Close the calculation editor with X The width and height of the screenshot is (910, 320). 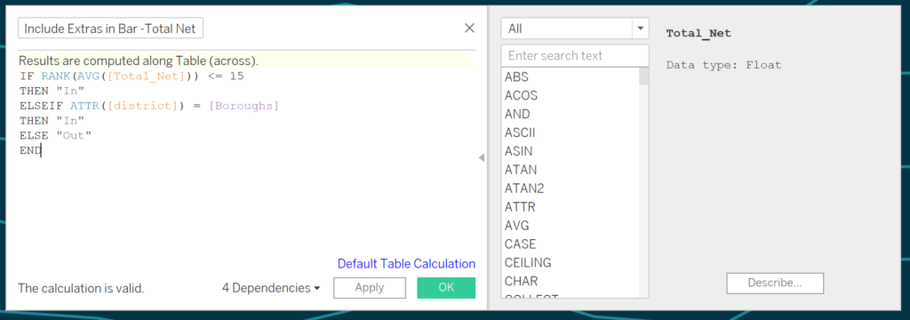[x=469, y=28]
